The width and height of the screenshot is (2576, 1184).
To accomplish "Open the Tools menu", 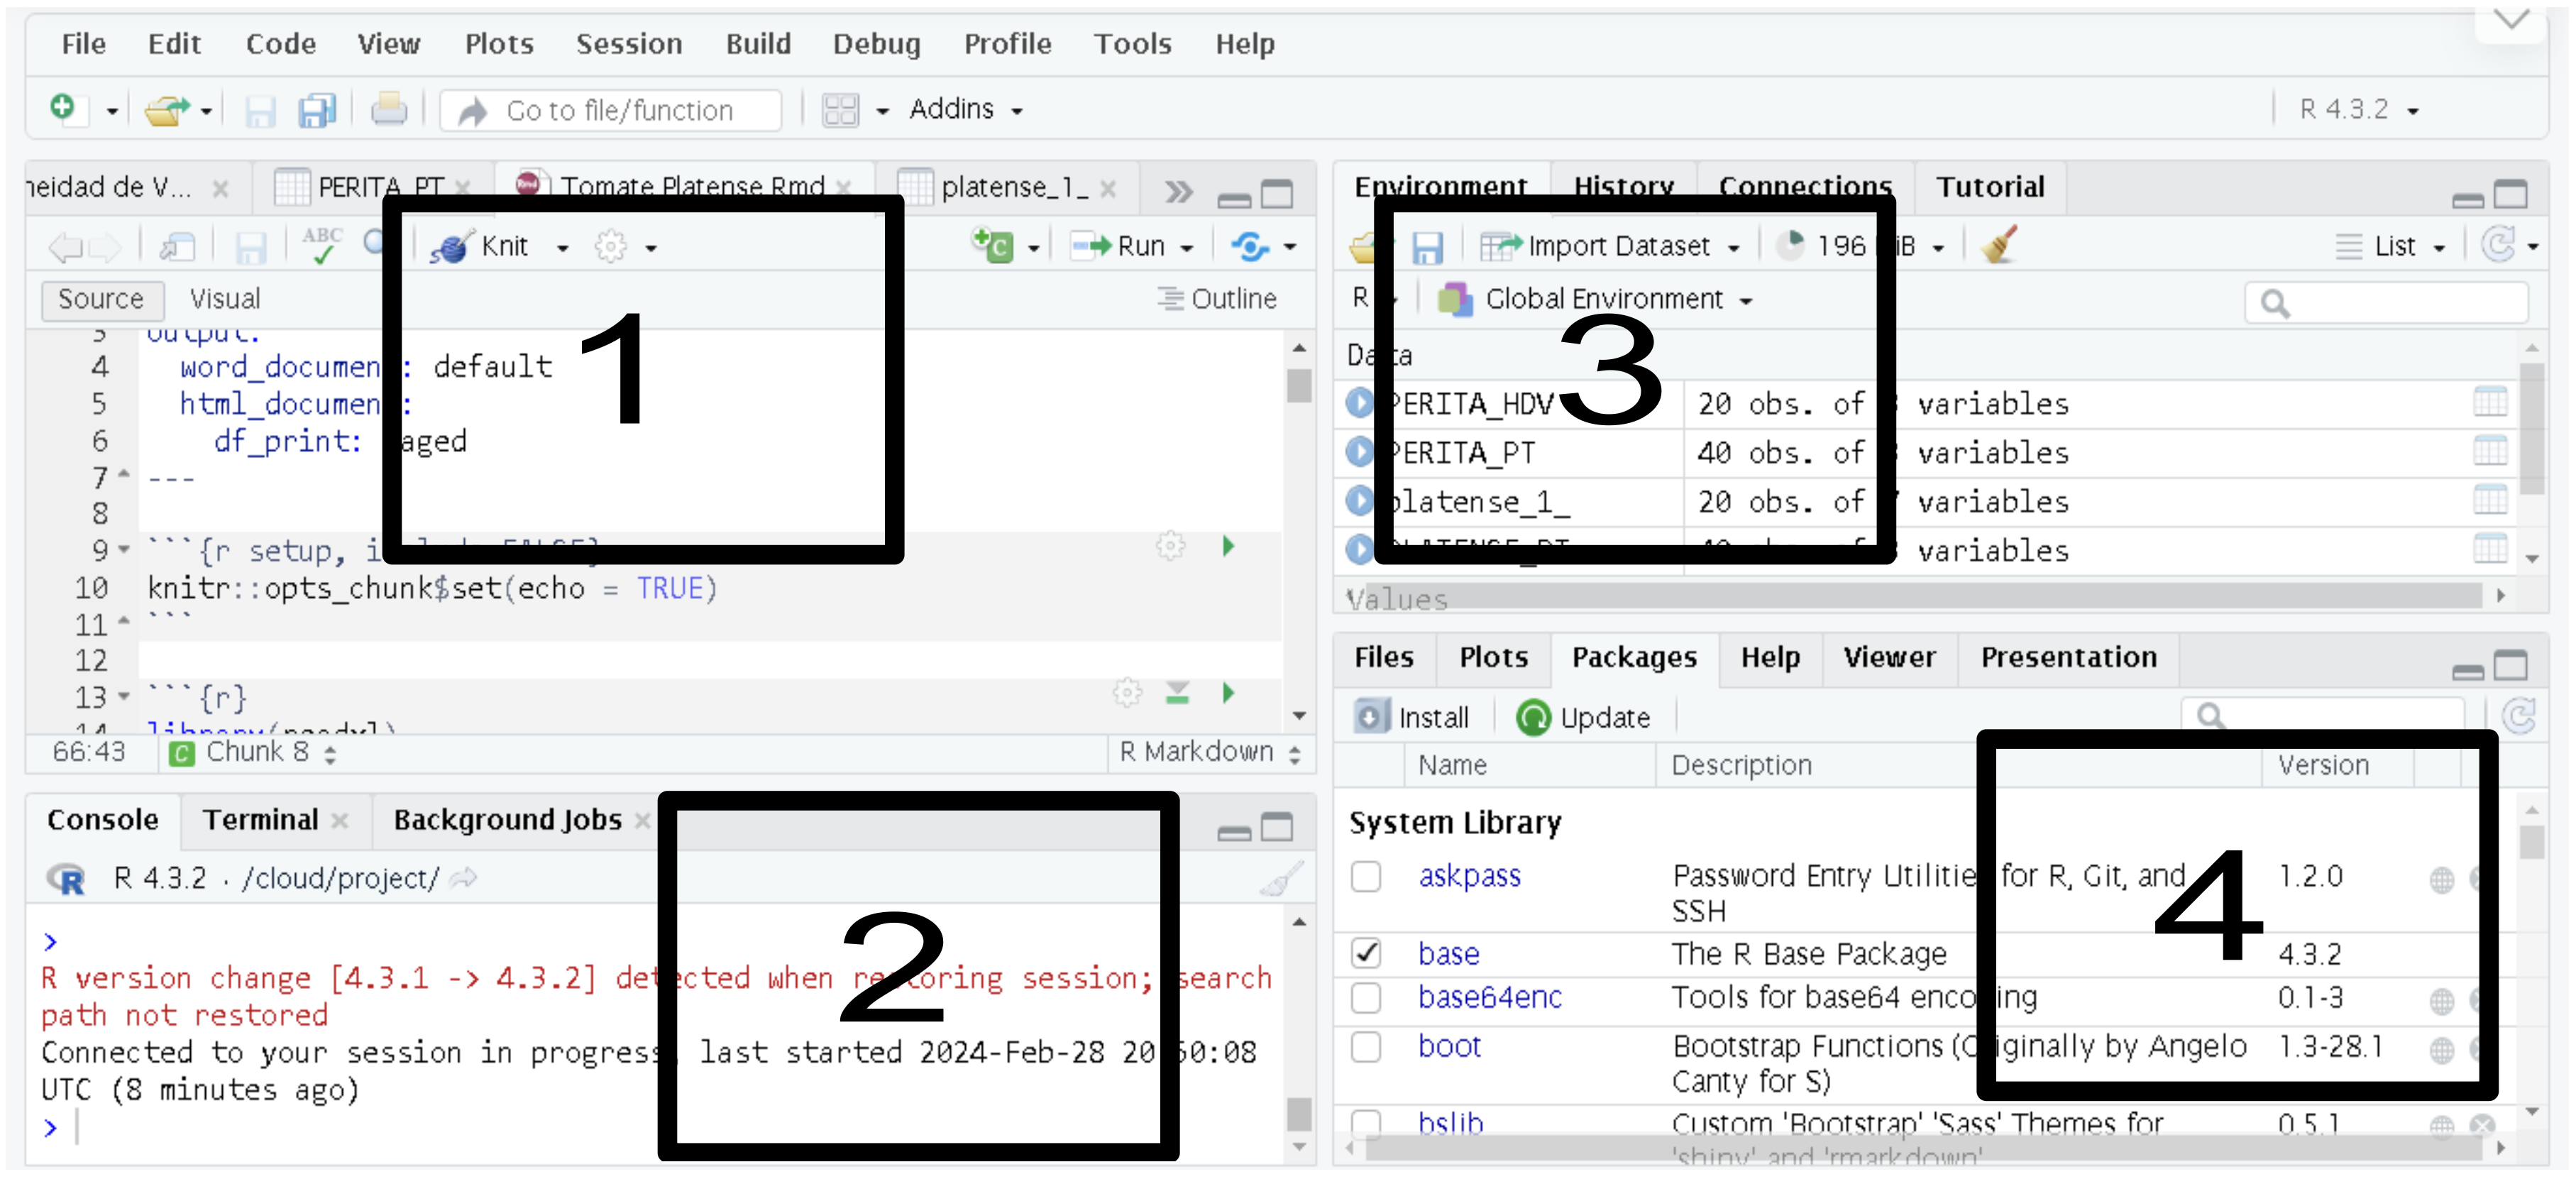I will point(1132,44).
